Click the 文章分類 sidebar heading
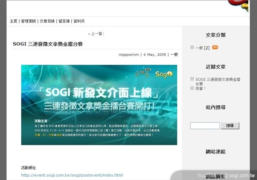Image resolution: width=257 pixels, height=180 pixels. pyautogui.click(x=216, y=35)
